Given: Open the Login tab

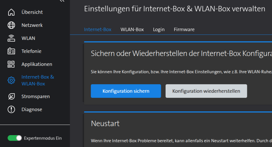Looking at the screenshot, I should click(159, 30).
